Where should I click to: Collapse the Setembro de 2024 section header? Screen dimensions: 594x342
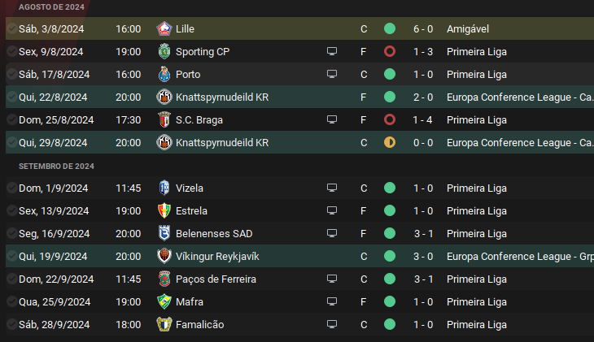pos(56,166)
